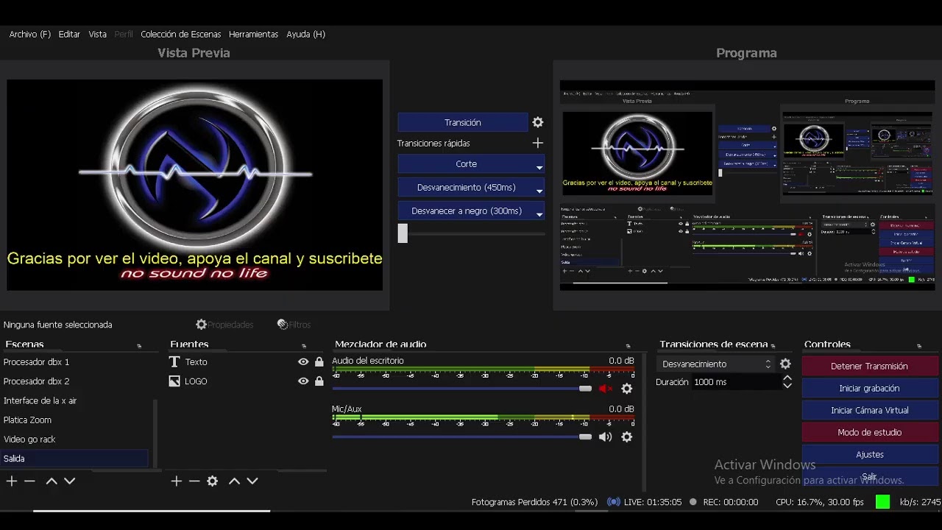Viewport: 942px width, 530px height.
Task: Toggle visibility of LOGO source
Action: coord(303,381)
